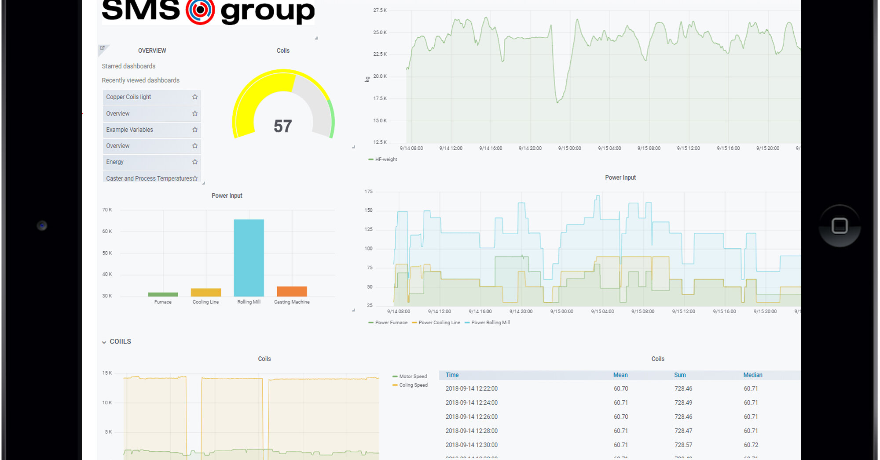The height and width of the screenshot is (460, 880).
Task: Star the Caster and Process Temperatures dashboard
Action: point(195,178)
